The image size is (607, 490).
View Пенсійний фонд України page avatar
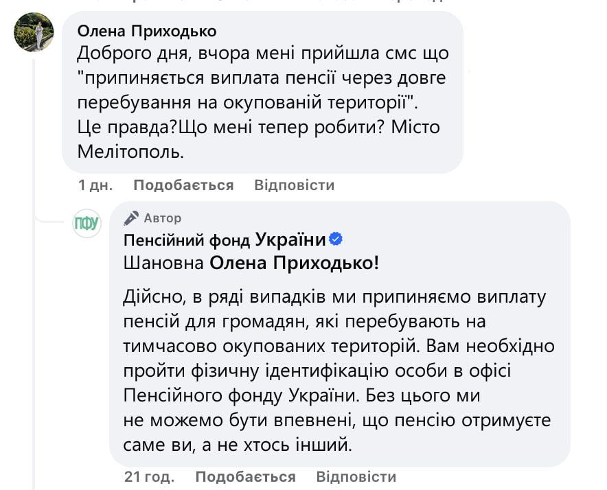(x=85, y=222)
